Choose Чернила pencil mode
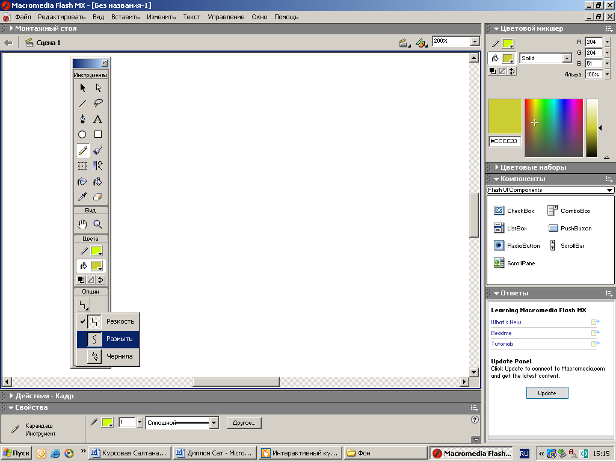Image resolution: width=616 pixels, height=462 pixels. tap(108, 356)
